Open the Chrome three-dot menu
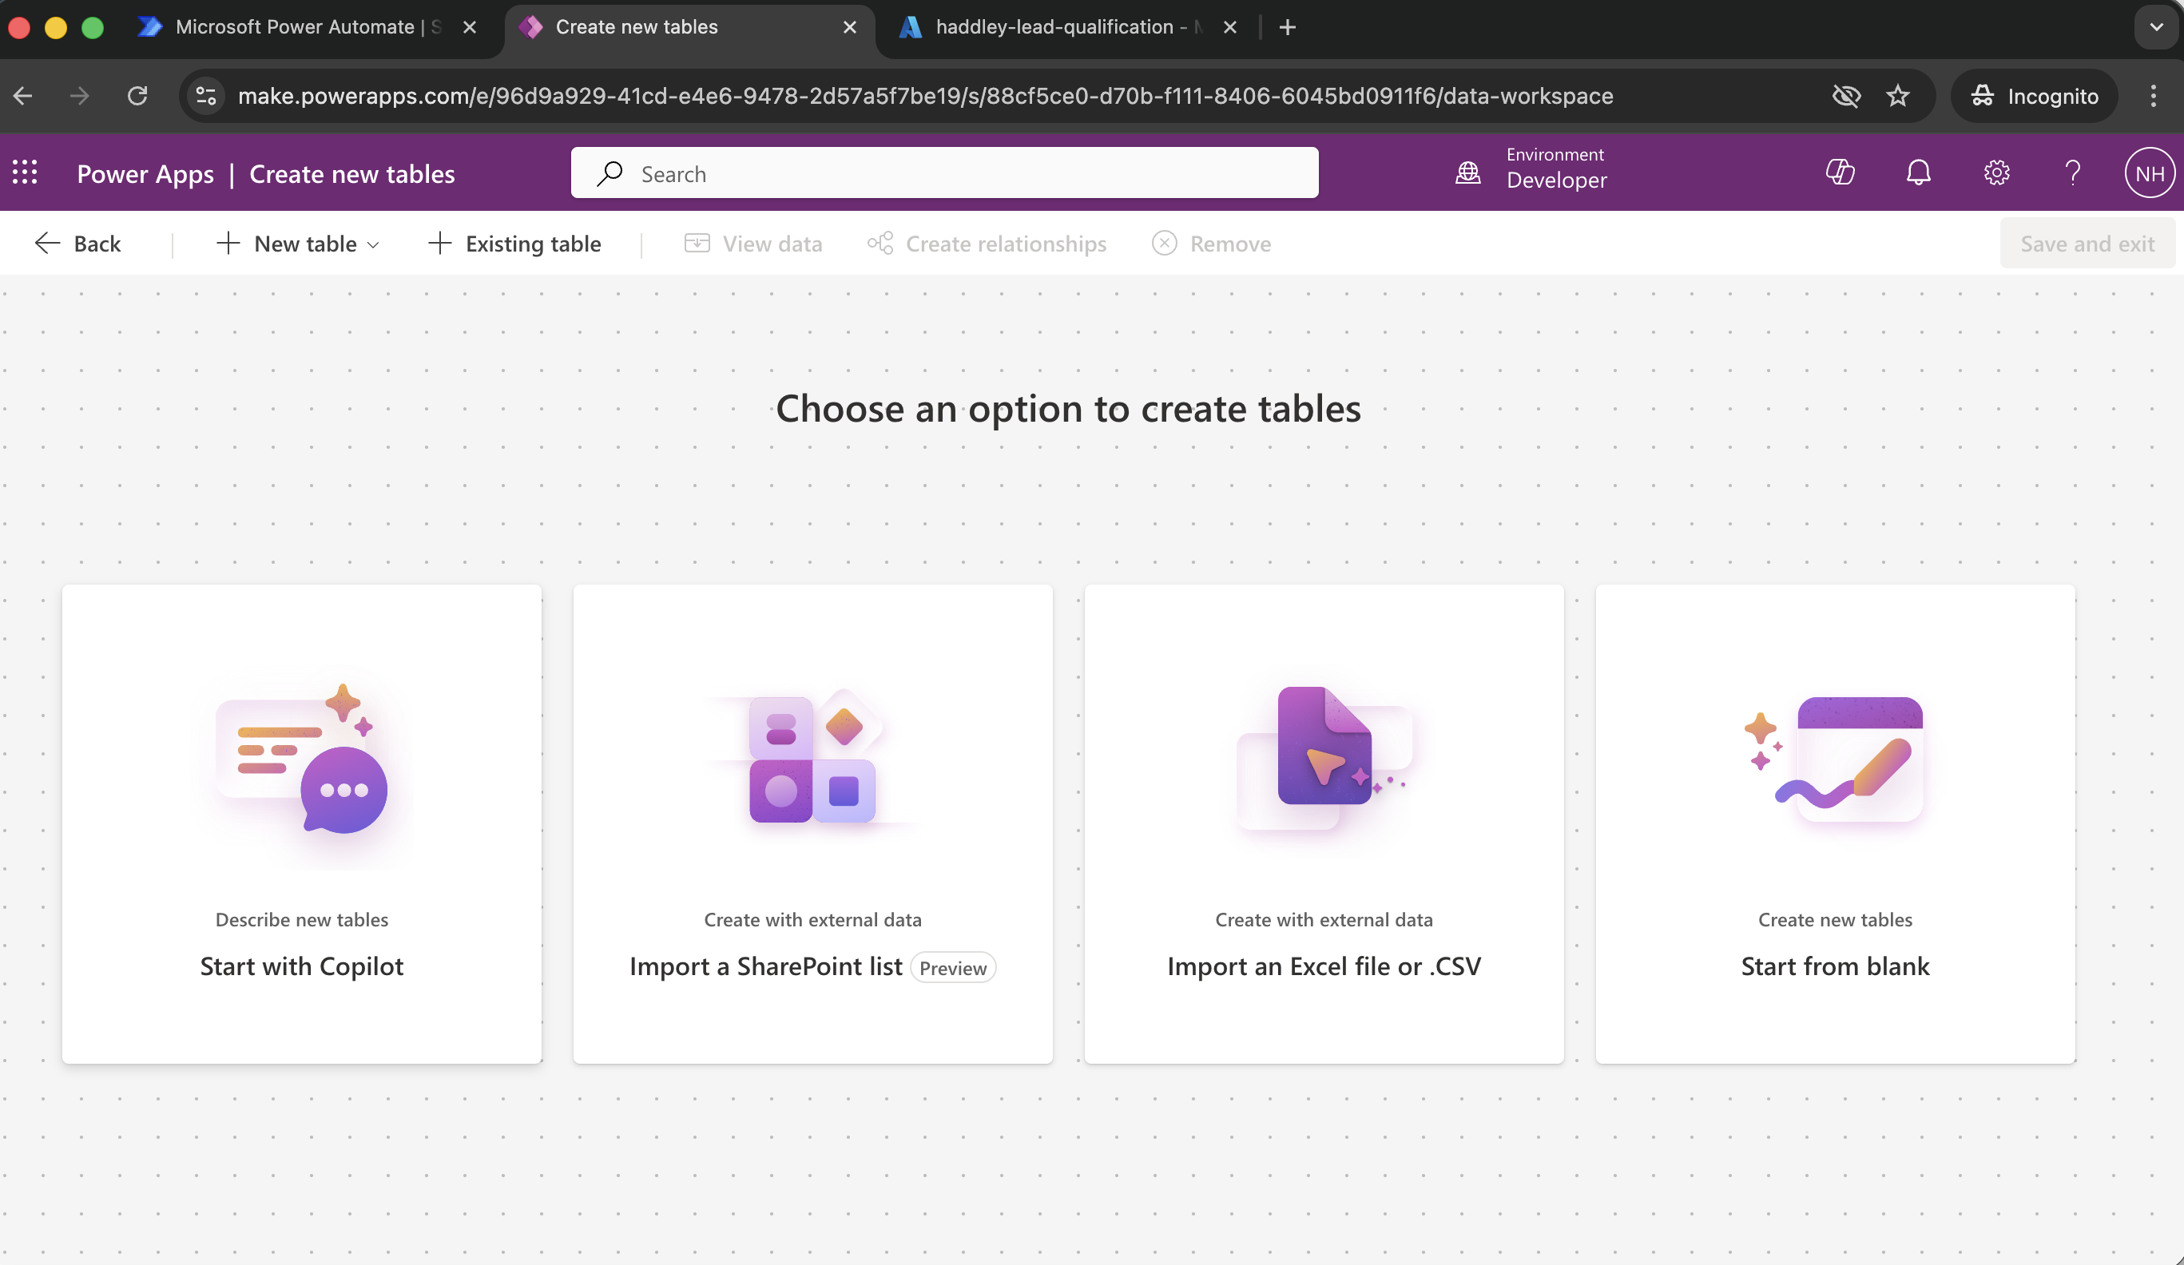 2153,95
